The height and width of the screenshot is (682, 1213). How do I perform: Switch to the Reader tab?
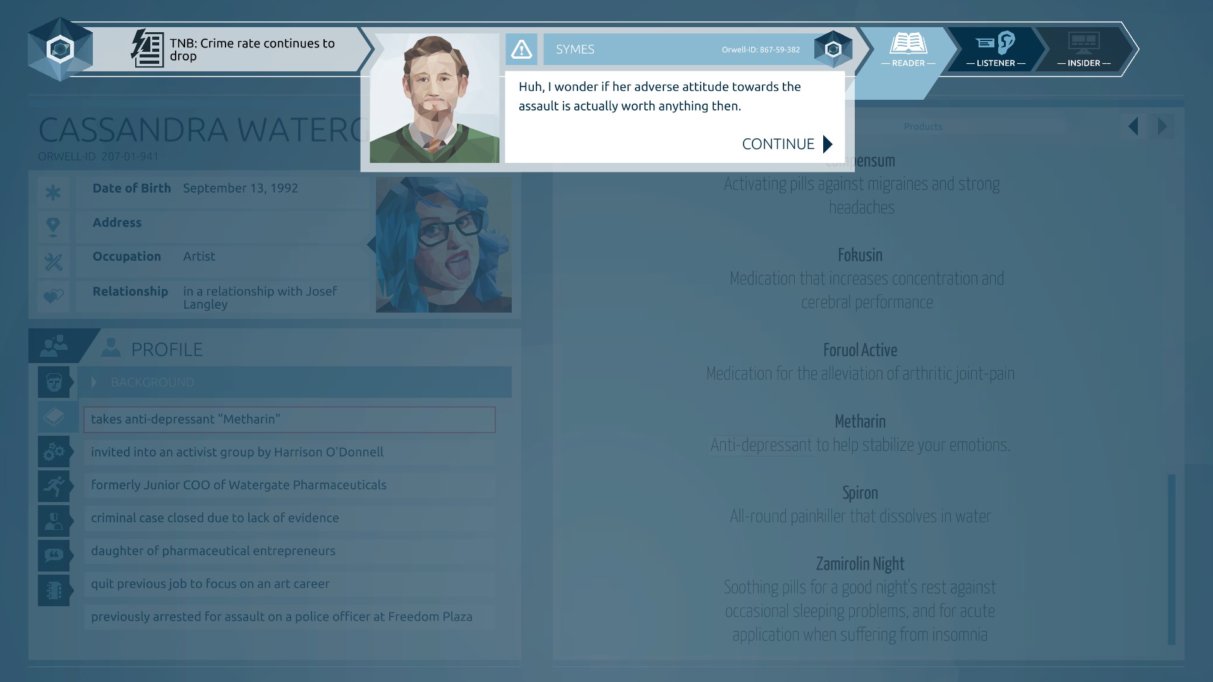(x=908, y=49)
